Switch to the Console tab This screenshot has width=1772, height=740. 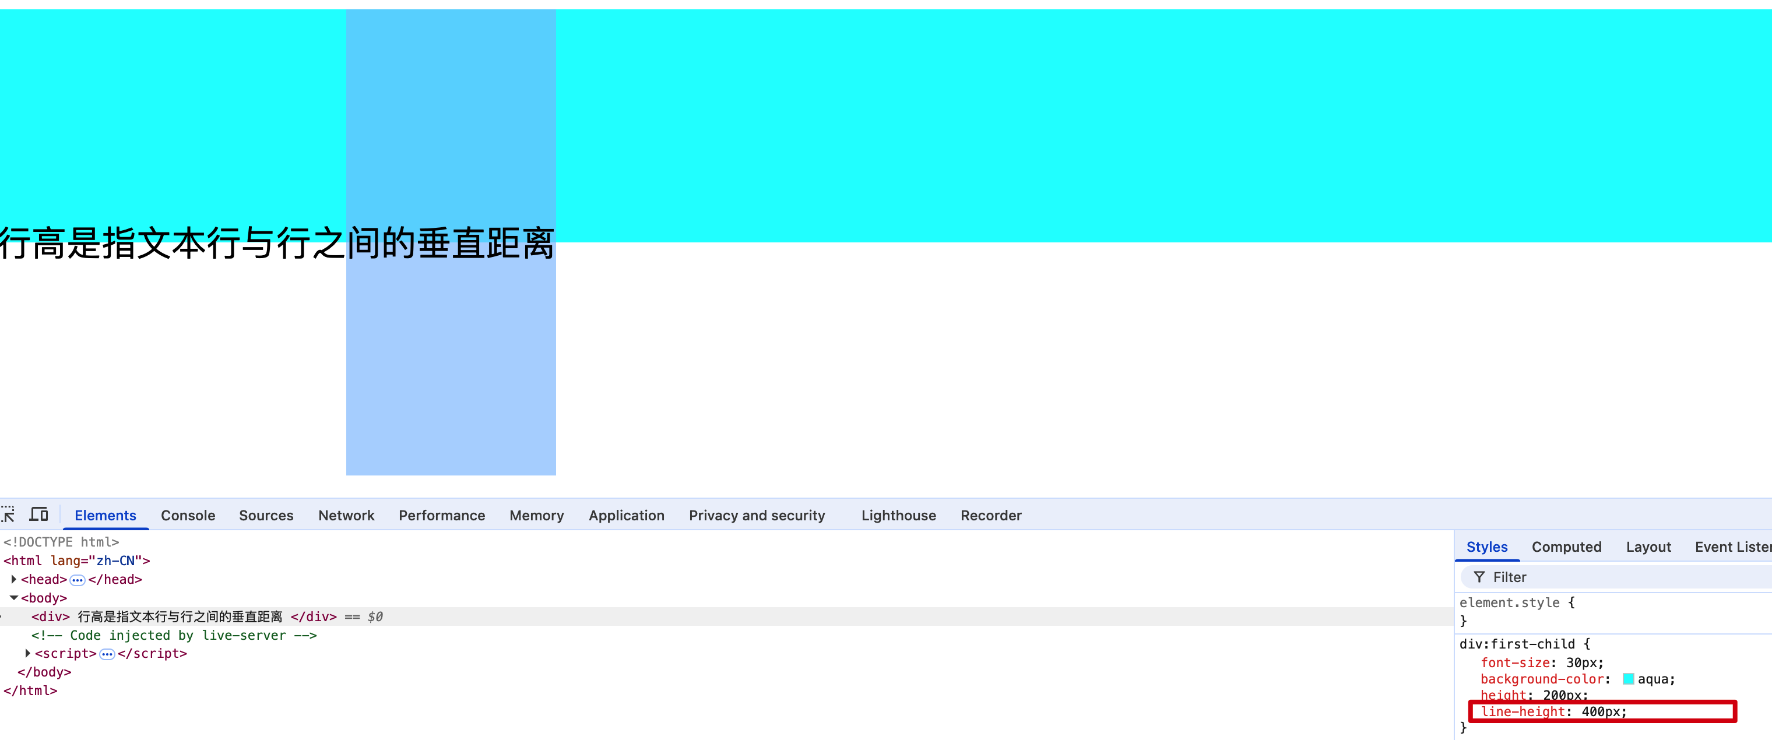pos(188,515)
